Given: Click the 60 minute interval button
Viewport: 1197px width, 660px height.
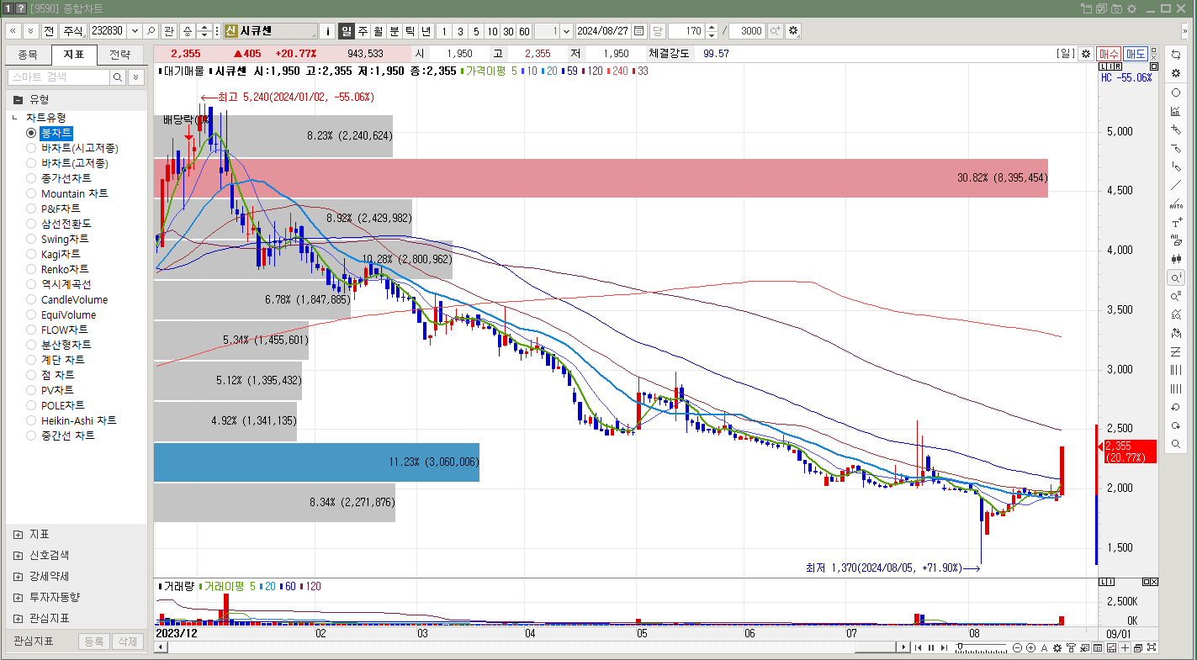Looking at the screenshot, I should [x=524, y=31].
